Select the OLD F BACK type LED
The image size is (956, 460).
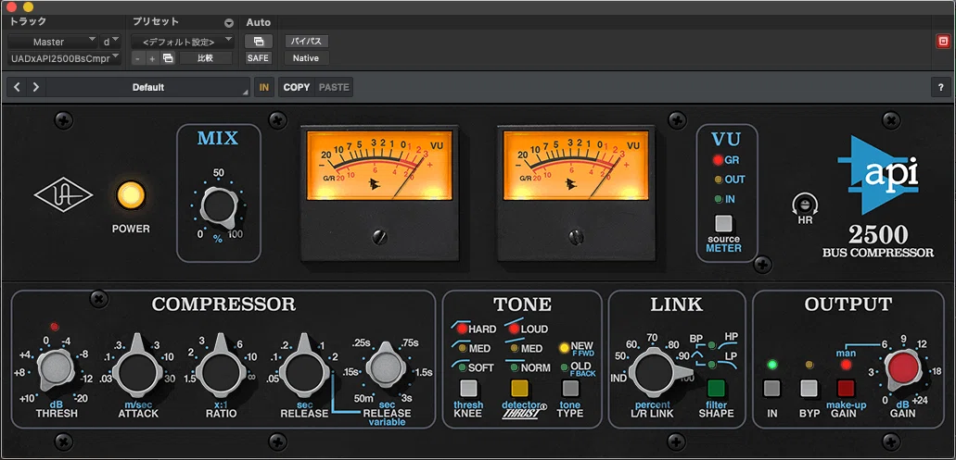coord(565,367)
